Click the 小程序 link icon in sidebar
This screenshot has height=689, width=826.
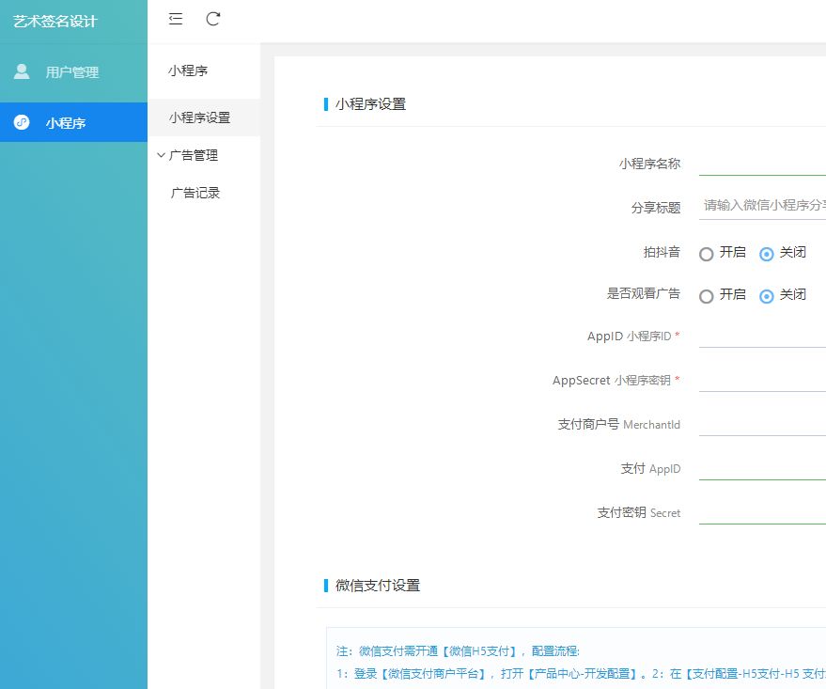point(23,122)
